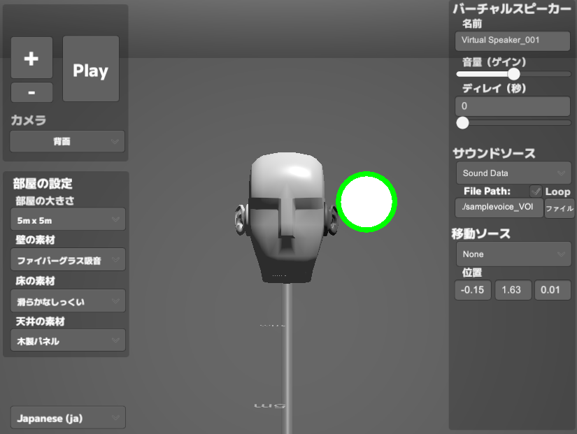Open the 移動ソース dropdown showing None

pos(513,254)
